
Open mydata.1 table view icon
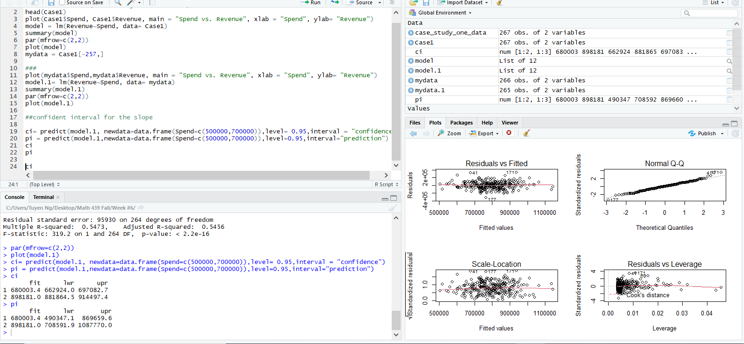pos(729,90)
